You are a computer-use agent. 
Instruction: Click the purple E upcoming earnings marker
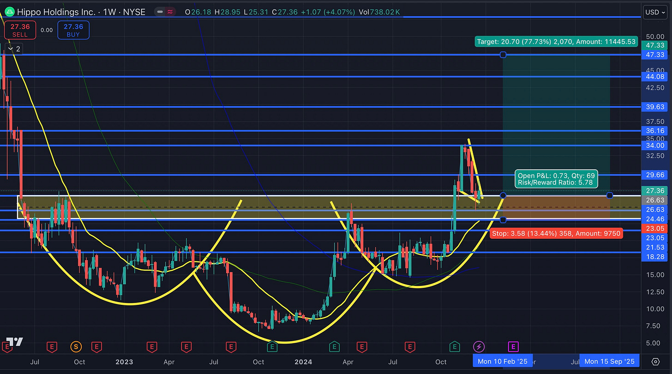(513, 346)
